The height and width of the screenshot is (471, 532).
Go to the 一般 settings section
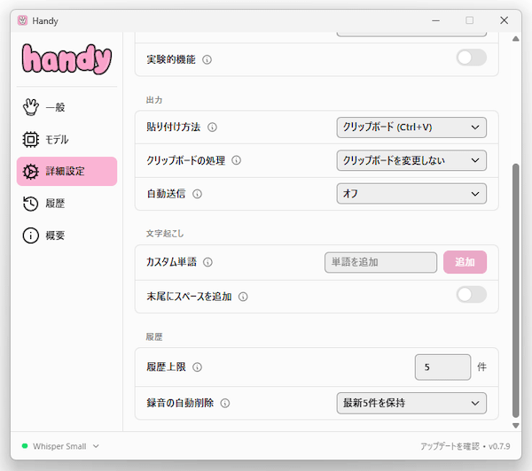tap(55, 107)
